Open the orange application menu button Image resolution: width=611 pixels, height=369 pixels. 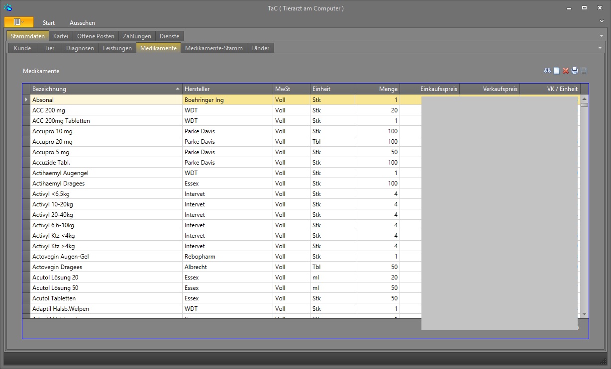coord(19,22)
